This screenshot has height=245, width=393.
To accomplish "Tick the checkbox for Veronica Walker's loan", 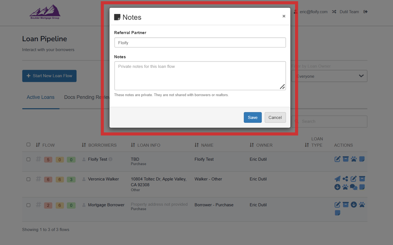I will point(29,179).
